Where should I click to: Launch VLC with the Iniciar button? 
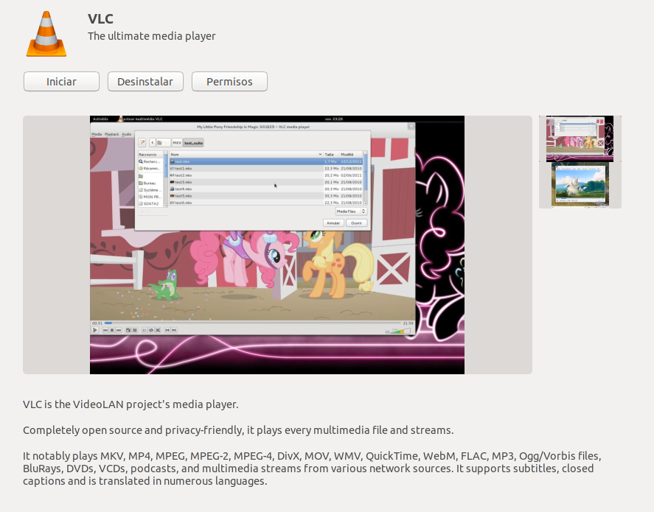(x=61, y=81)
